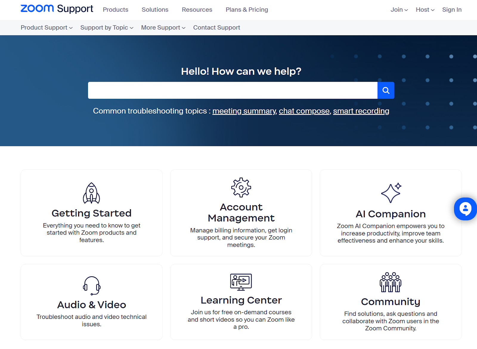Image resolution: width=477 pixels, height=349 pixels.
Task: Click the Audio & Video headset icon
Action: (x=92, y=286)
